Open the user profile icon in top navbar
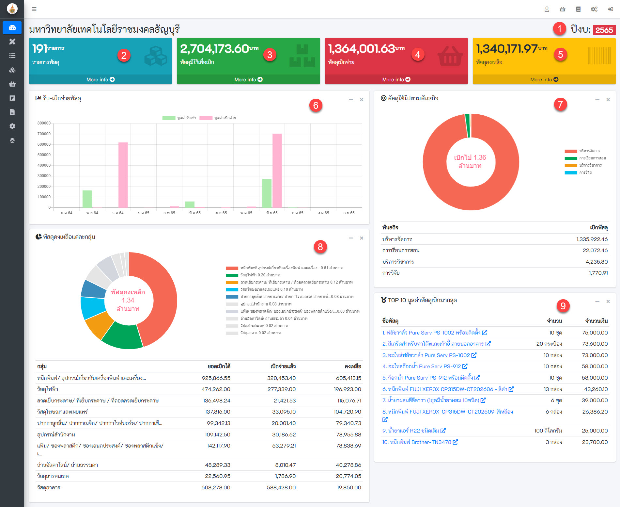This screenshot has width=620, height=507. [547, 9]
